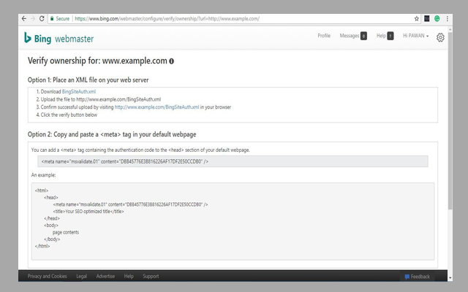This screenshot has width=468, height=292.
Task: Open settings with the gear icon
Action: click(x=440, y=37)
